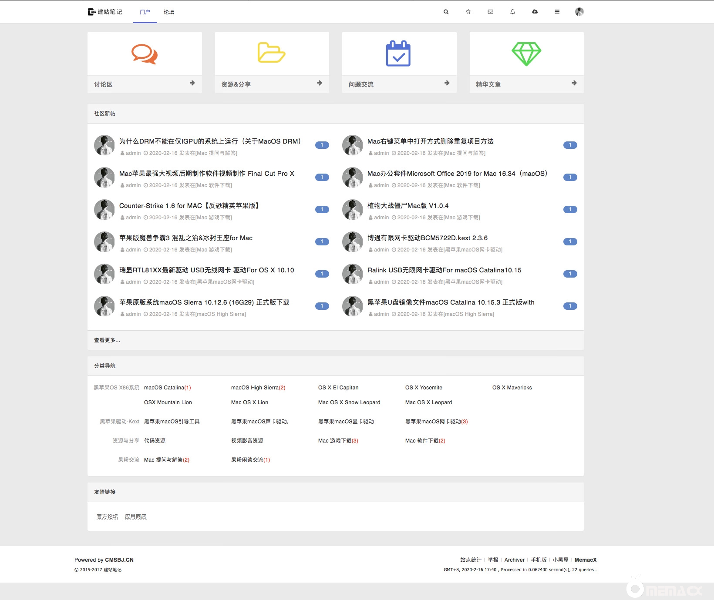Open the macOS Catalina category link
Image resolution: width=714 pixels, height=600 pixels.
coord(164,388)
